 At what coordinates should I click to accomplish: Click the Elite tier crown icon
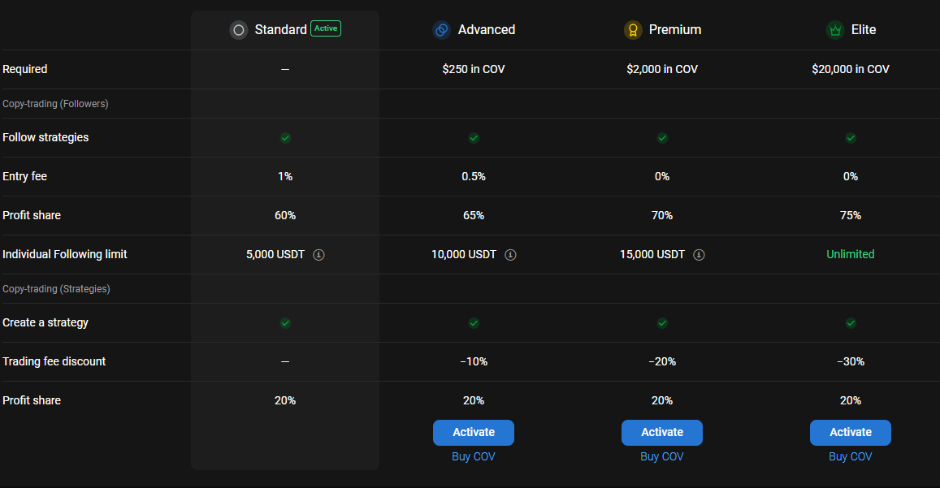click(834, 30)
